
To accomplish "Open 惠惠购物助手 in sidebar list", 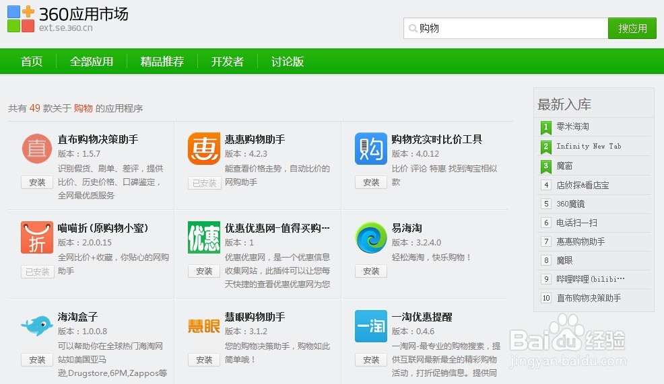I will pyautogui.click(x=580, y=241).
